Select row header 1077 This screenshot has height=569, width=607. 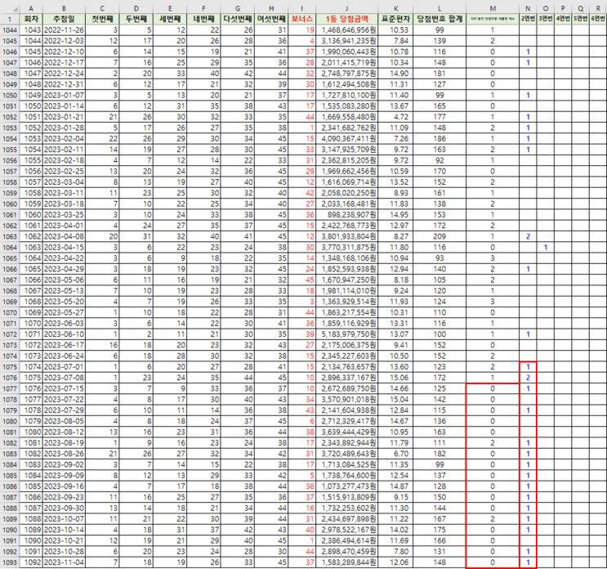10,388
